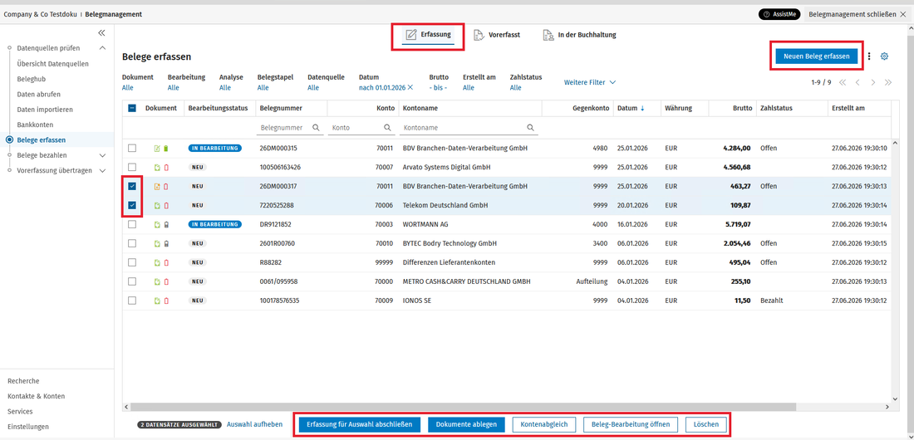Open the Belegstapel filter dropdown
The height and width of the screenshot is (440, 914).
[263, 87]
